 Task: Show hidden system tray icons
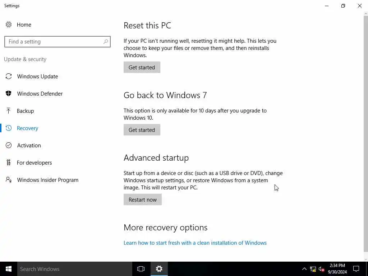[304, 269]
